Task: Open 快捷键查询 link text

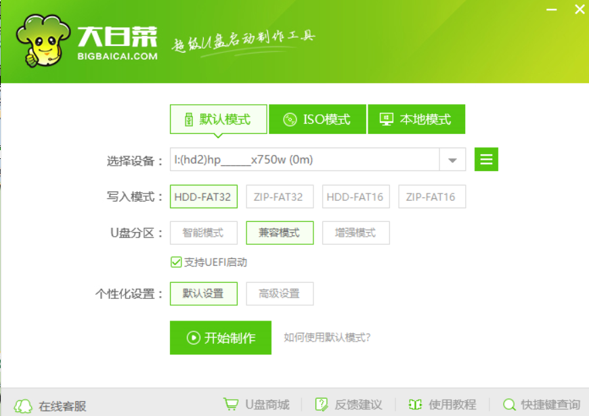Action: [x=550, y=405]
